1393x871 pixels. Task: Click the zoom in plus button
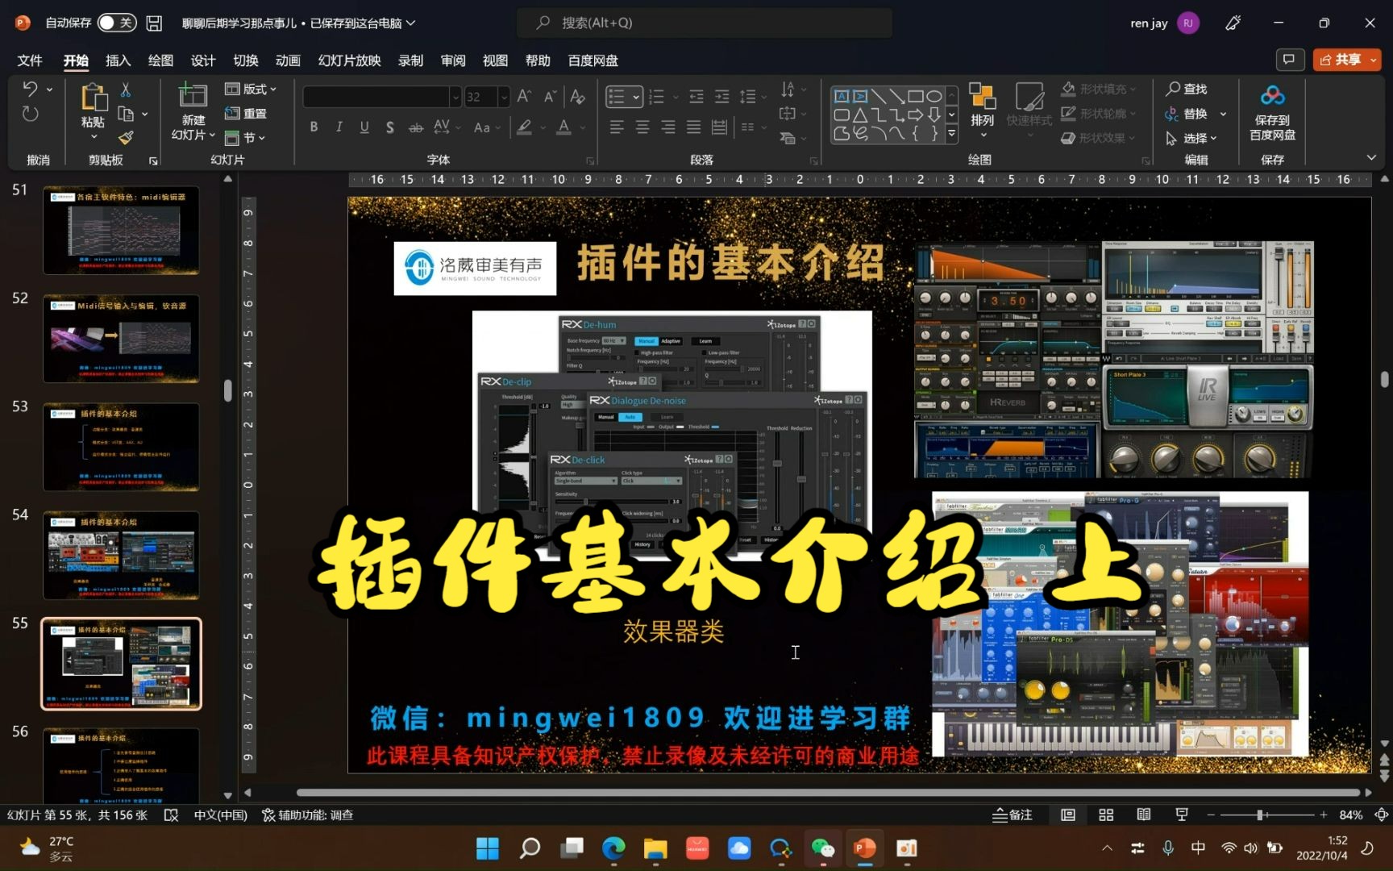[x=1323, y=815]
